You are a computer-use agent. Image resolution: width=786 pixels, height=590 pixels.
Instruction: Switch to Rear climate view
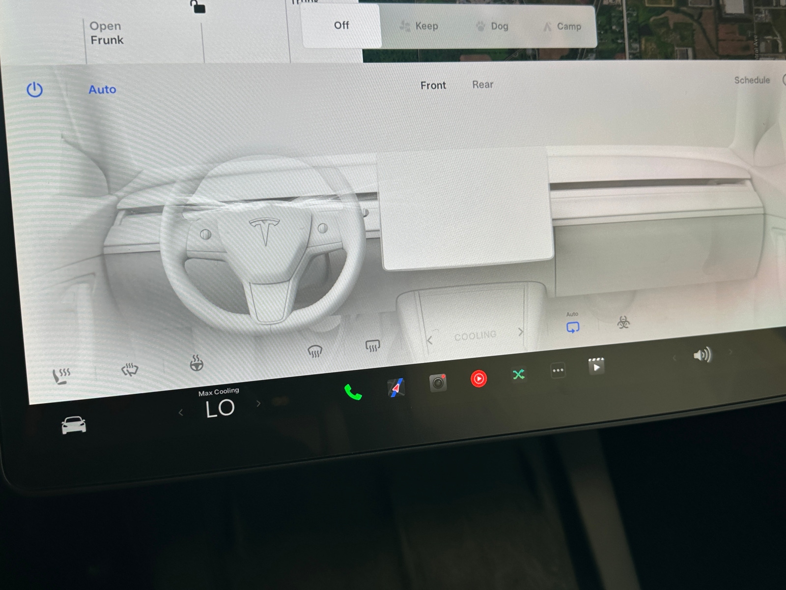pyautogui.click(x=482, y=85)
